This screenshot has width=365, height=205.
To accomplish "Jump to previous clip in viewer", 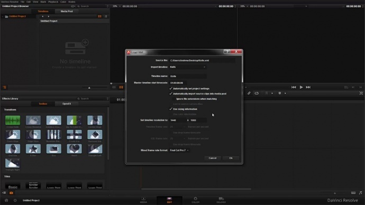I will tap(294, 87).
